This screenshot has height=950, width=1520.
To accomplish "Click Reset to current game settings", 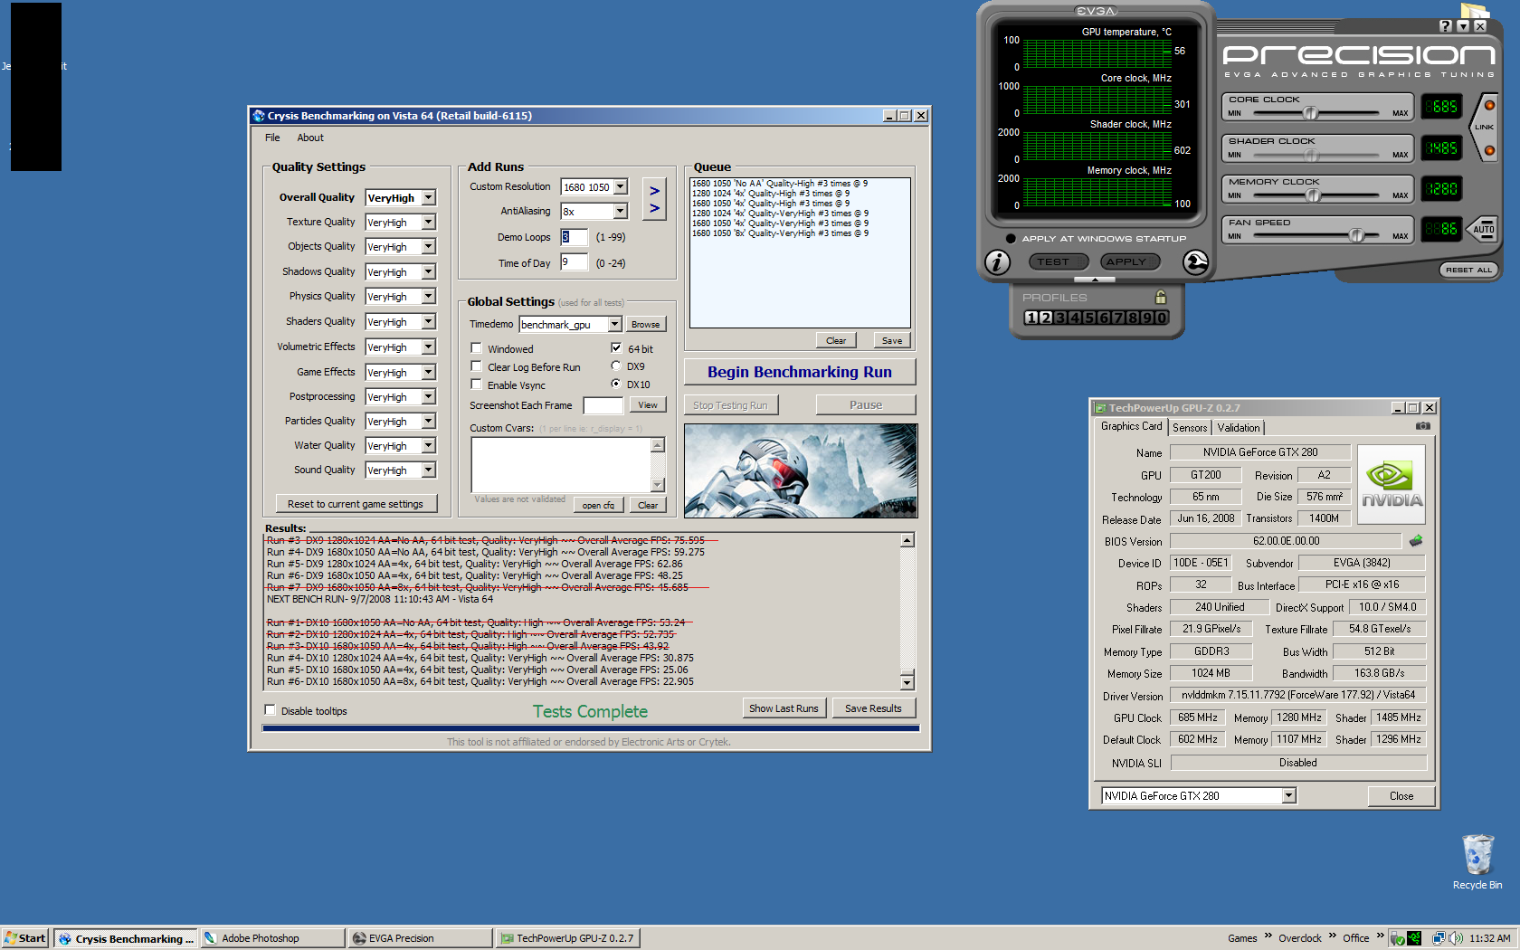I will [x=356, y=504].
